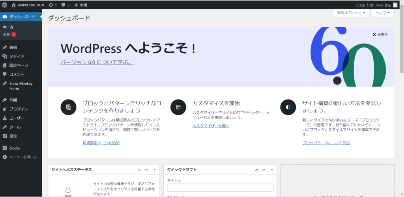Open the updates icon in admin bar
This screenshot has height=197, width=404.
pos(51,5)
